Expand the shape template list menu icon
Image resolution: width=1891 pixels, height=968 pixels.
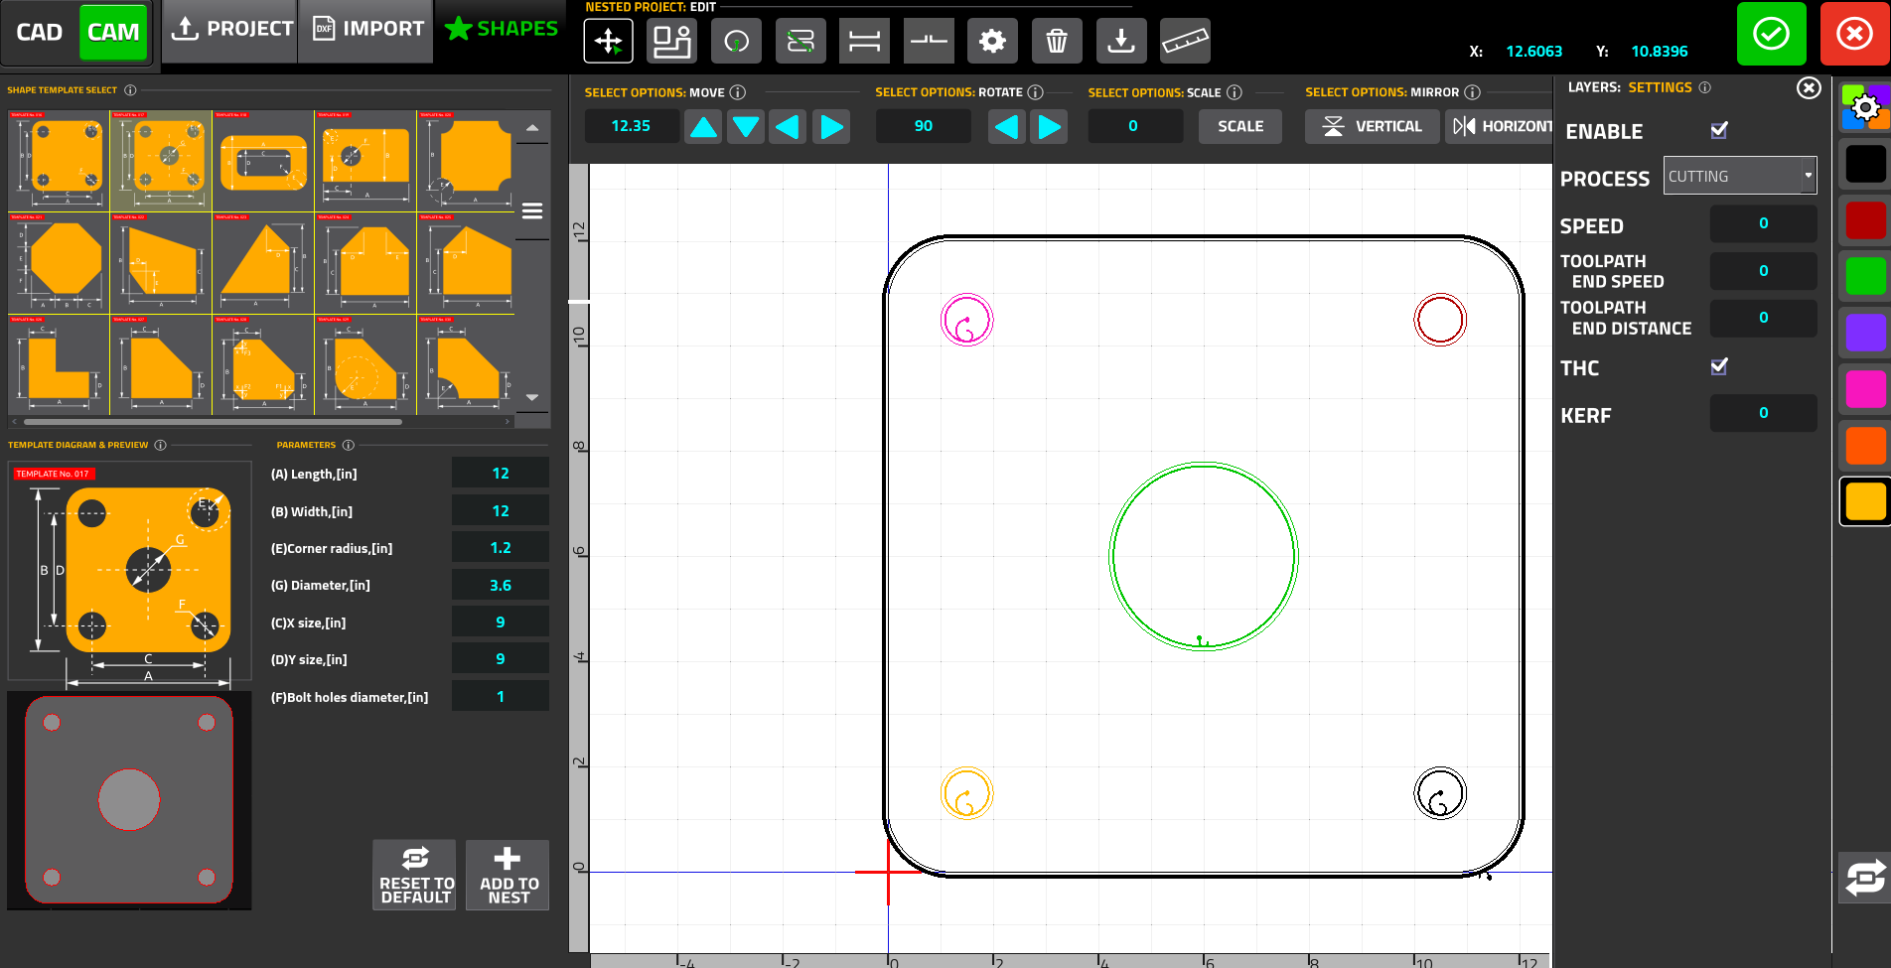pos(532,210)
